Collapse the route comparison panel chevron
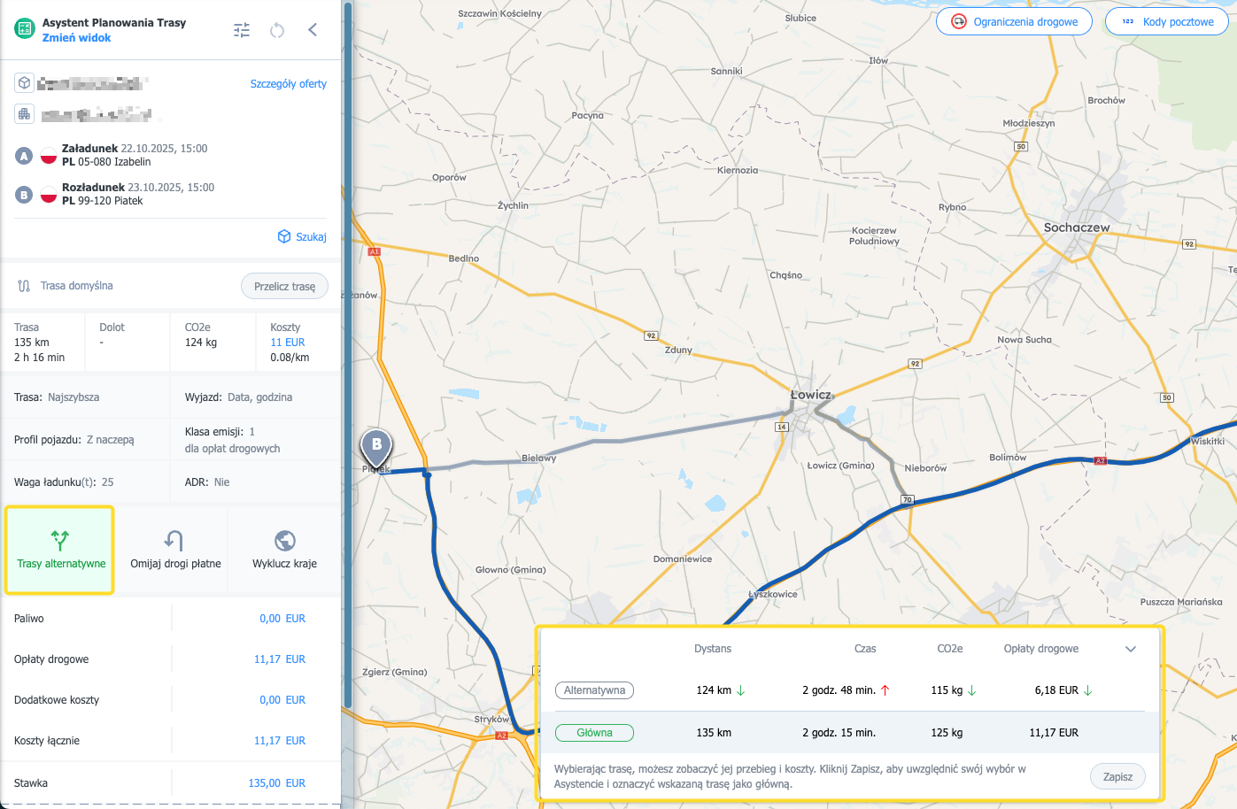The height and width of the screenshot is (809, 1237). pos(1131,649)
